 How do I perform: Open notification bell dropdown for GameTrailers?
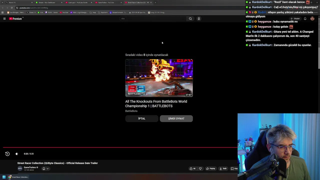45,168
